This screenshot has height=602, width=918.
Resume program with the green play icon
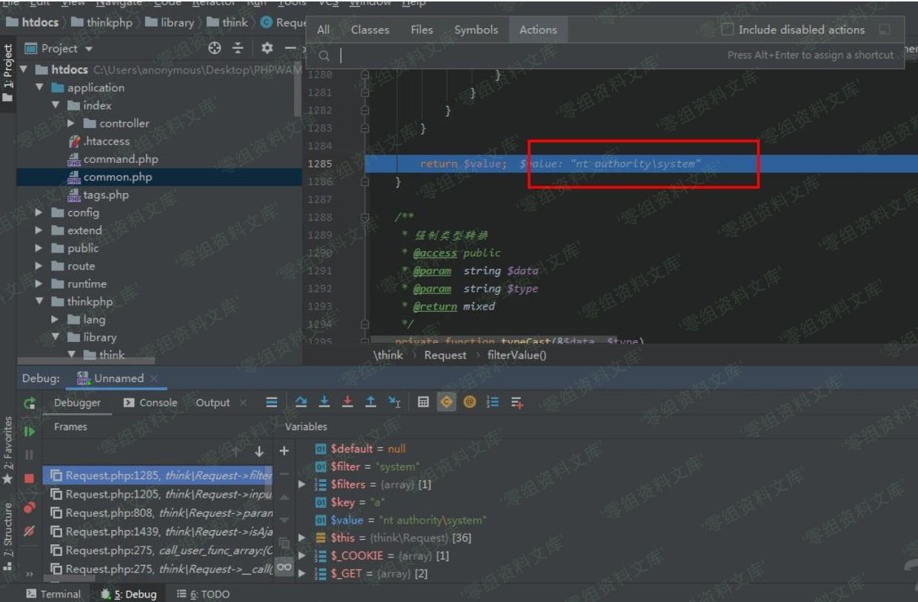click(x=30, y=431)
